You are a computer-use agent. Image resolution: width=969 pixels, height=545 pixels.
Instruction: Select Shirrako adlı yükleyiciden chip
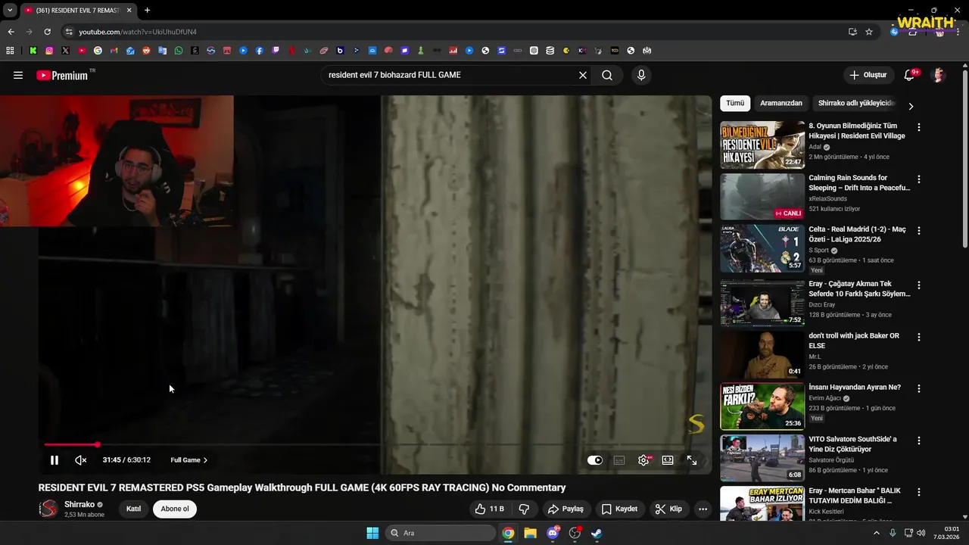point(856,103)
